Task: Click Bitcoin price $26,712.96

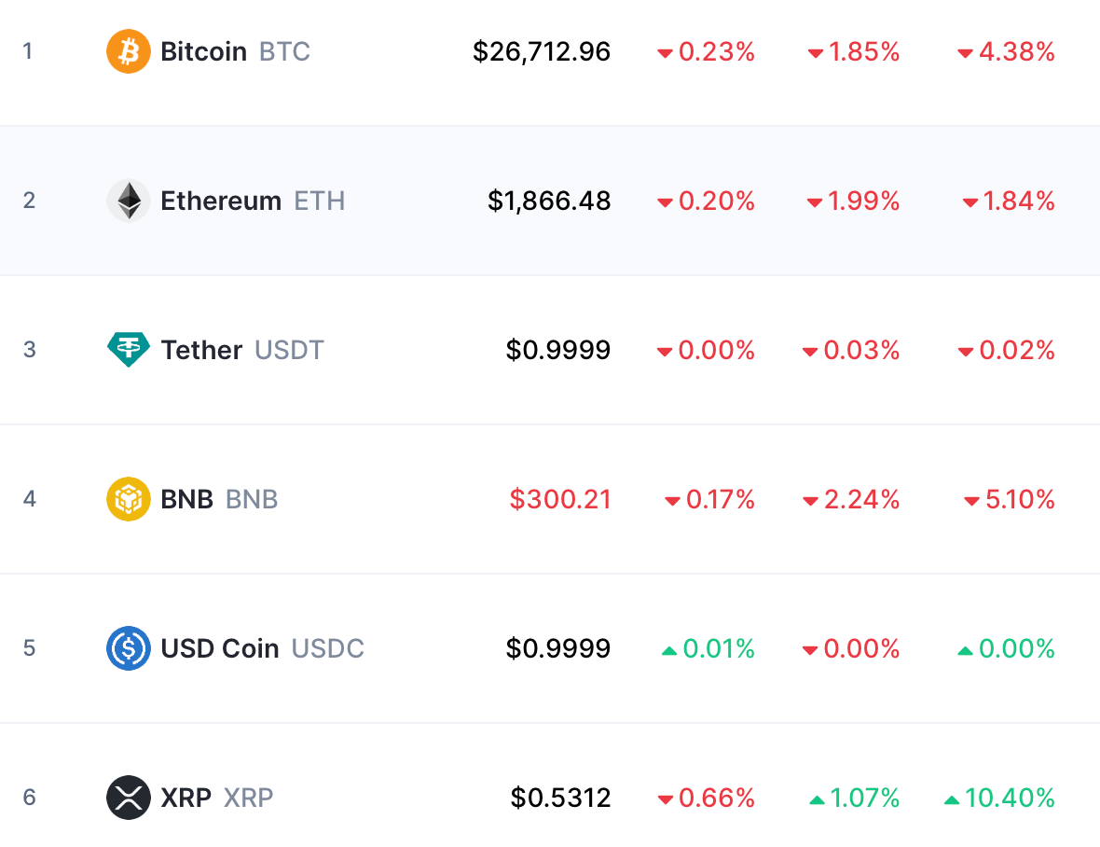Action: coord(542,51)
